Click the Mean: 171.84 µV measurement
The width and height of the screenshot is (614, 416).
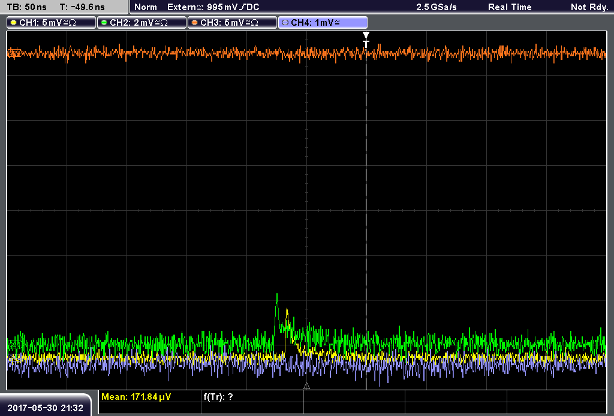(x=136, y=397)
